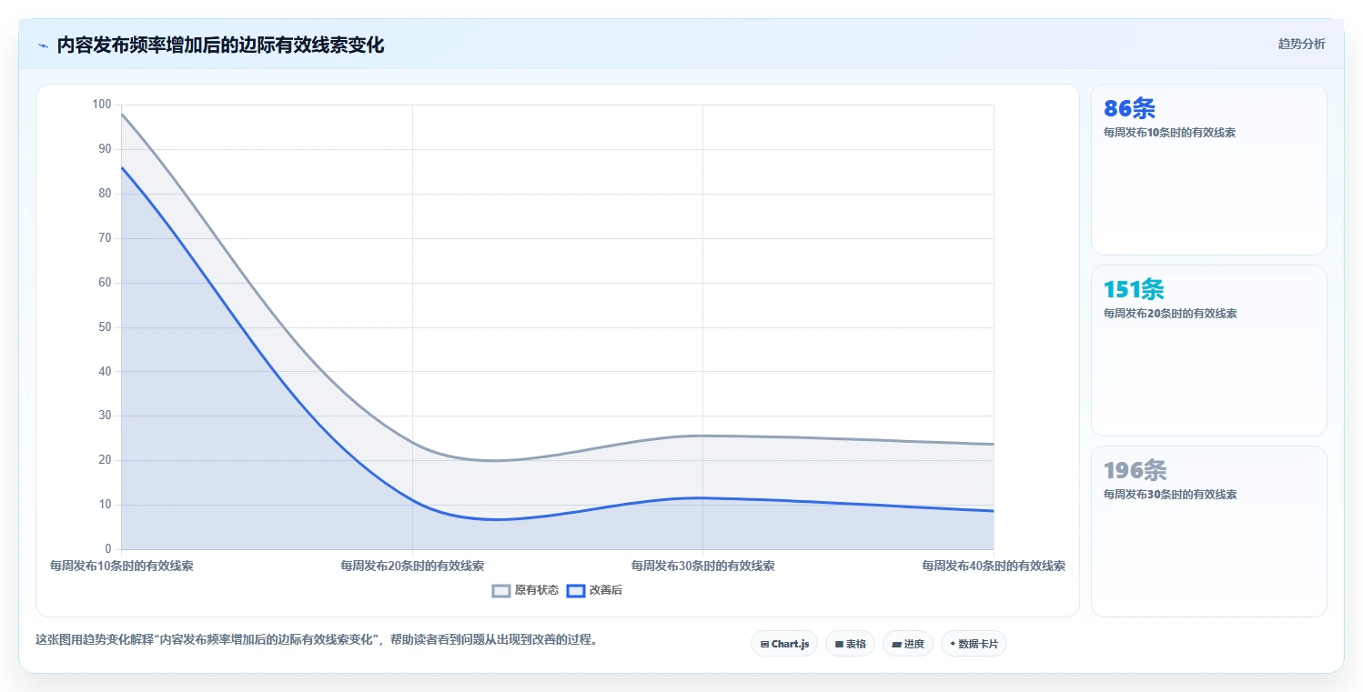The height and width of the screenshot is (692, 1363).
Task: Click x-axis label 每周发布40条时的有效线索
Action: pyautogui.click(x=994, y=566)
